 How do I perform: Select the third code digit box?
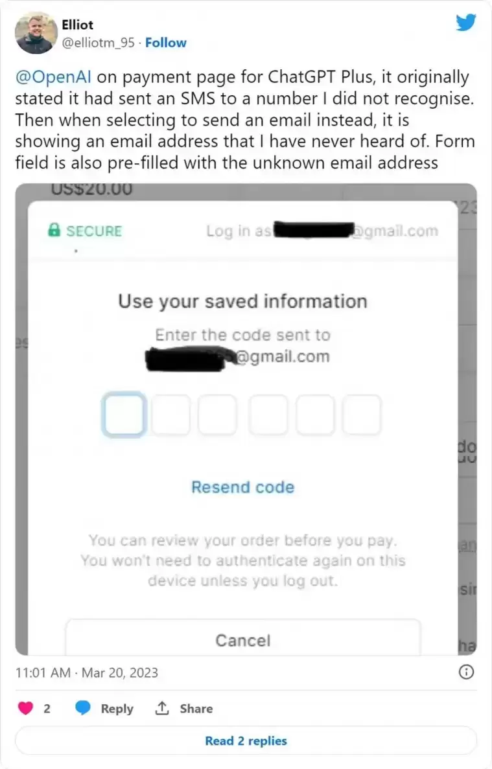(217, 415)
